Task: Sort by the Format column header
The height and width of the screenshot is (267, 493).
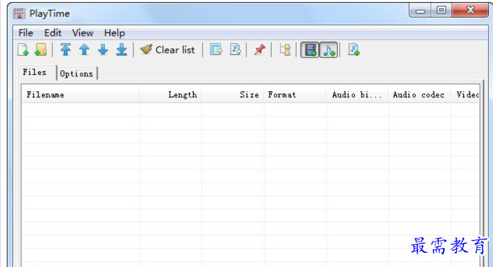Action: click(295, 95)
